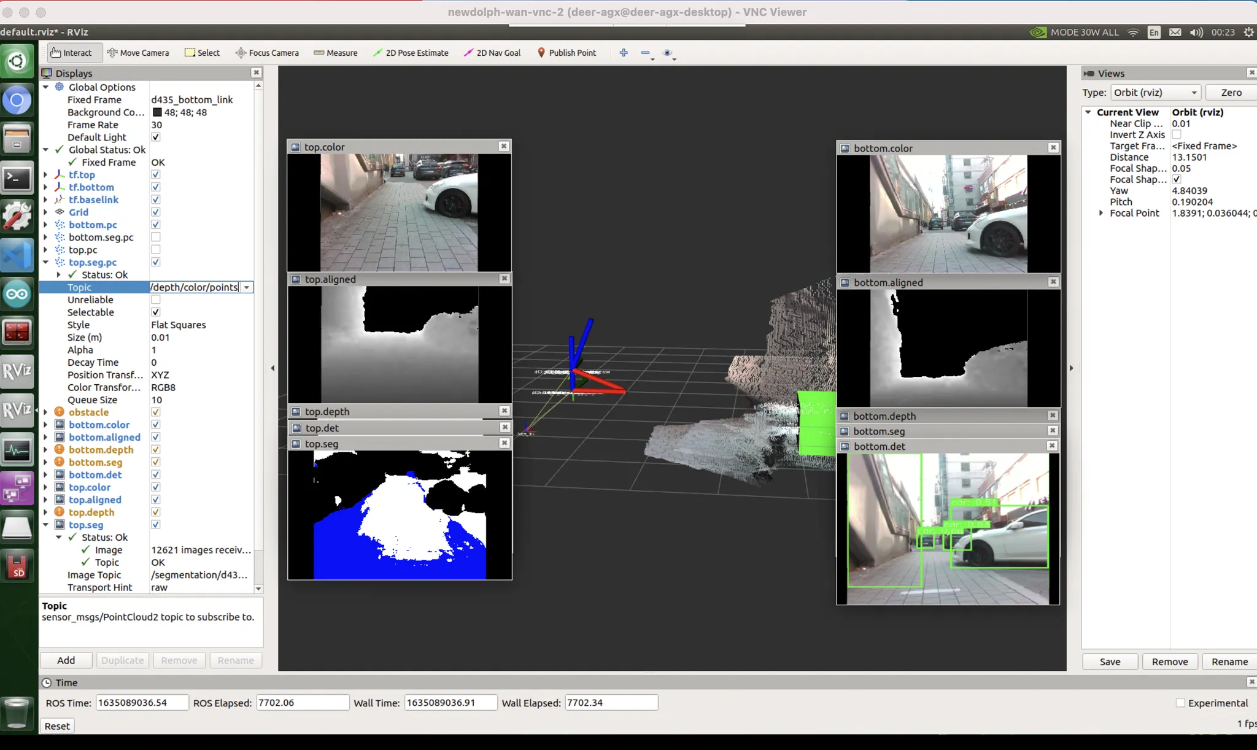Enable the top.pc display checkbox
This screenshot has width=1257, height=750.
click(x=156, y=250)
